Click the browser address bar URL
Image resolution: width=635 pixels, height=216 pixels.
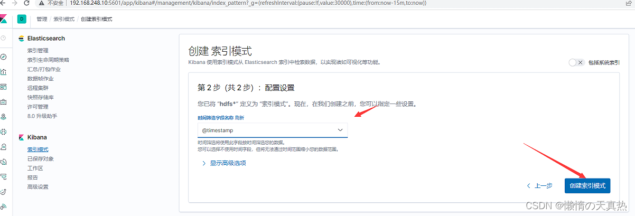[x=248, y=3]
